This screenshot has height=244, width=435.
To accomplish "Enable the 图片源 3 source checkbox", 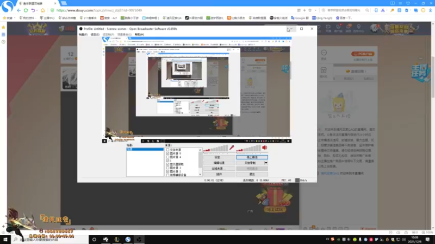I will 167,168.
